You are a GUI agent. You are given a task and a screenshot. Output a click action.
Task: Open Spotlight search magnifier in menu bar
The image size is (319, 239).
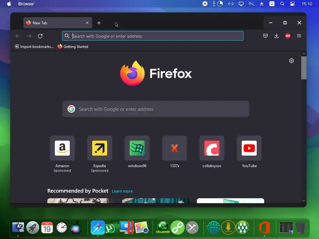[282, 4]
